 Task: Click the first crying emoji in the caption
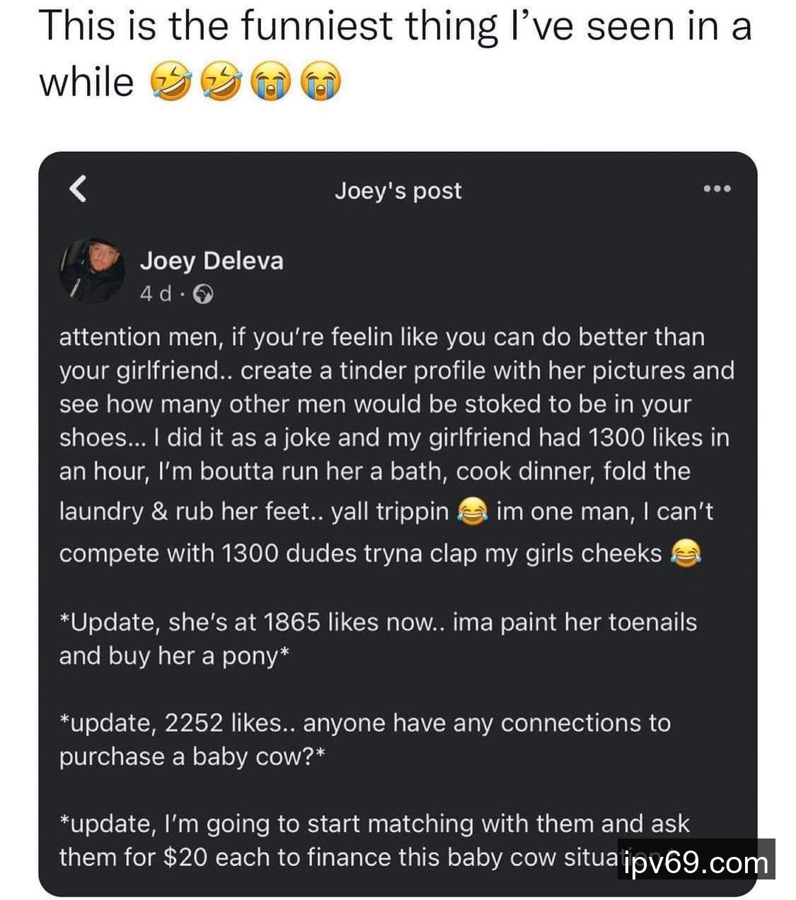tap(271, 82)
